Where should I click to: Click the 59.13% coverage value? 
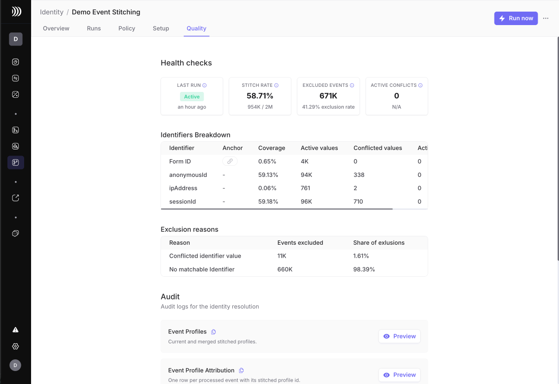coord(268,175)
